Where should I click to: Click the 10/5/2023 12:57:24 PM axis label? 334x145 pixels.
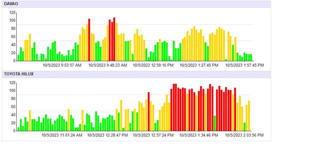(153, 135)
